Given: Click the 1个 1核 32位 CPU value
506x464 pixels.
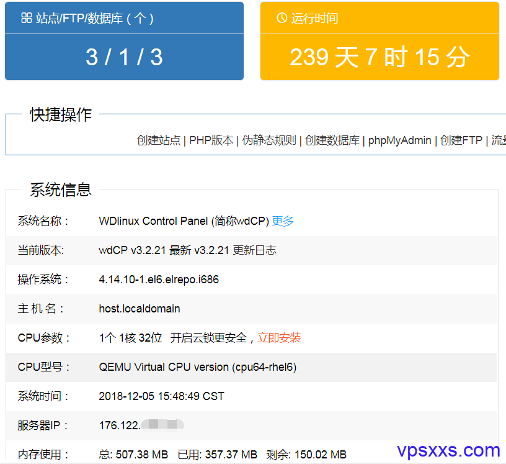Looking at the screenshot, I should [130, 338].
